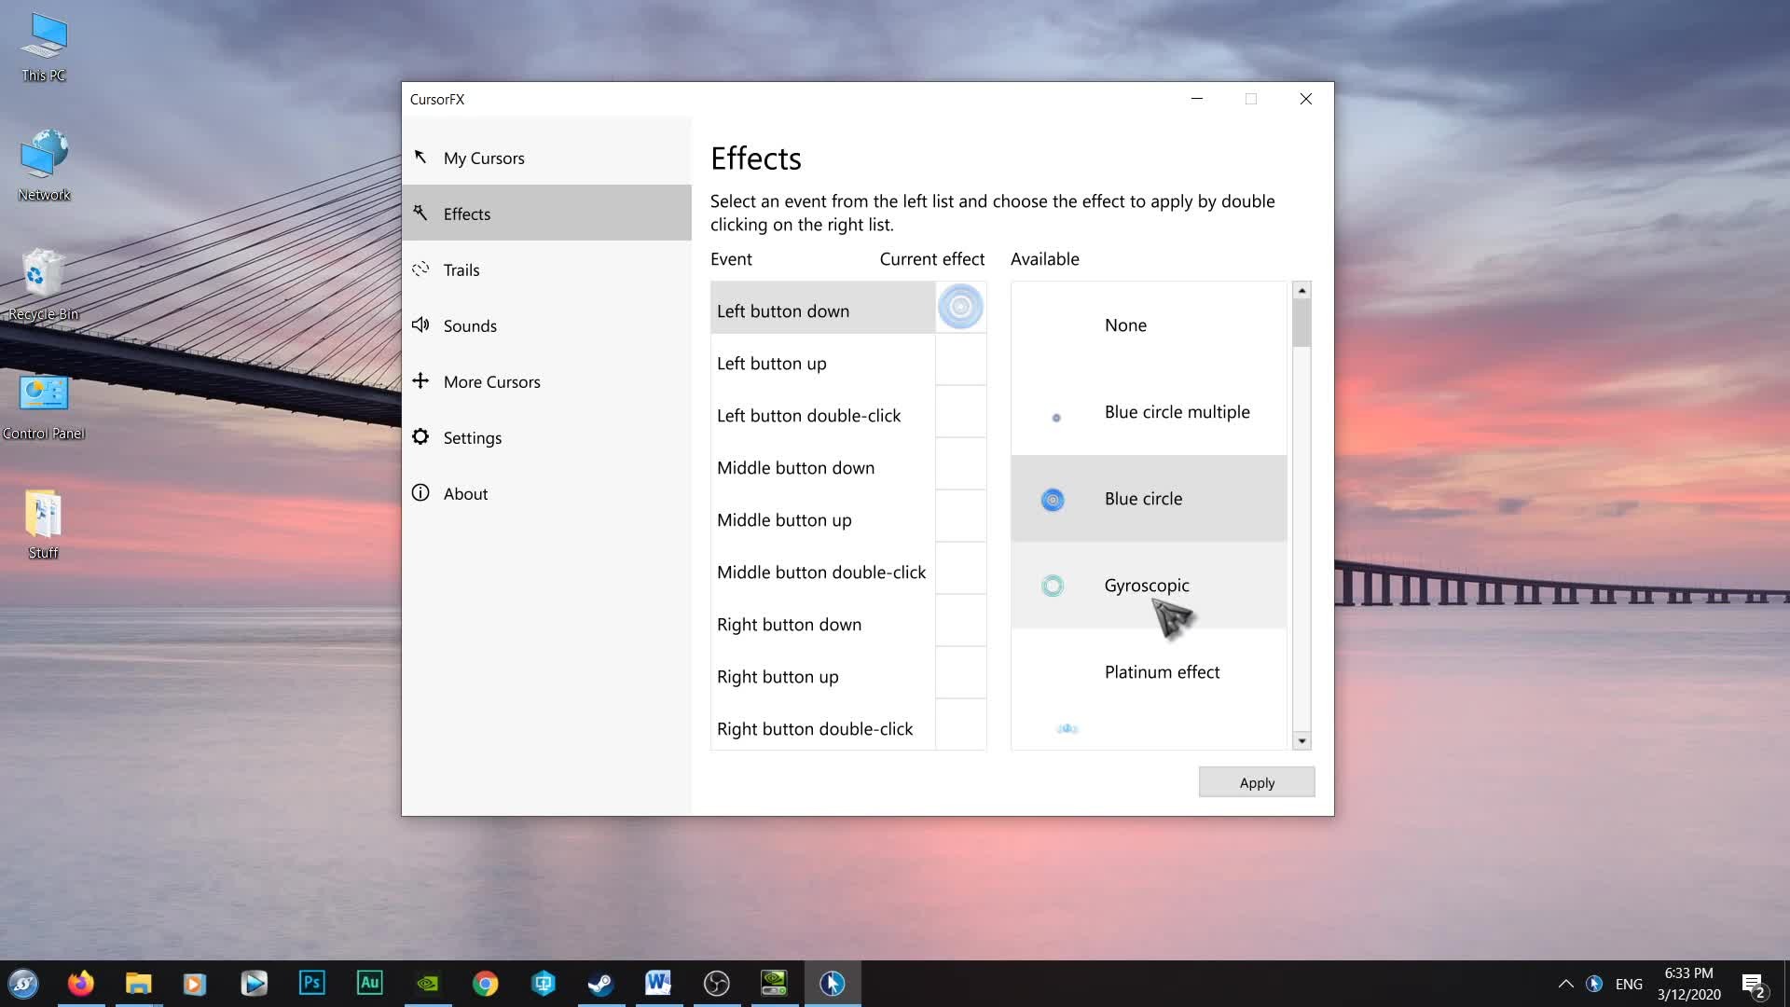The image size is (1790, 1007).
Task: Click the Trails sidebar icon
Action: 420,269
